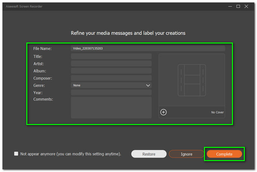Focus the Composer input field

coord(111,78)
